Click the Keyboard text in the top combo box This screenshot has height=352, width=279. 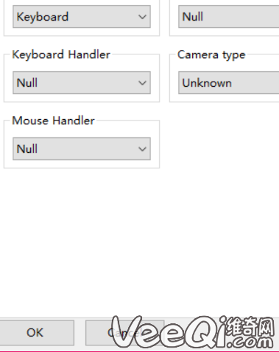point(43,17)
